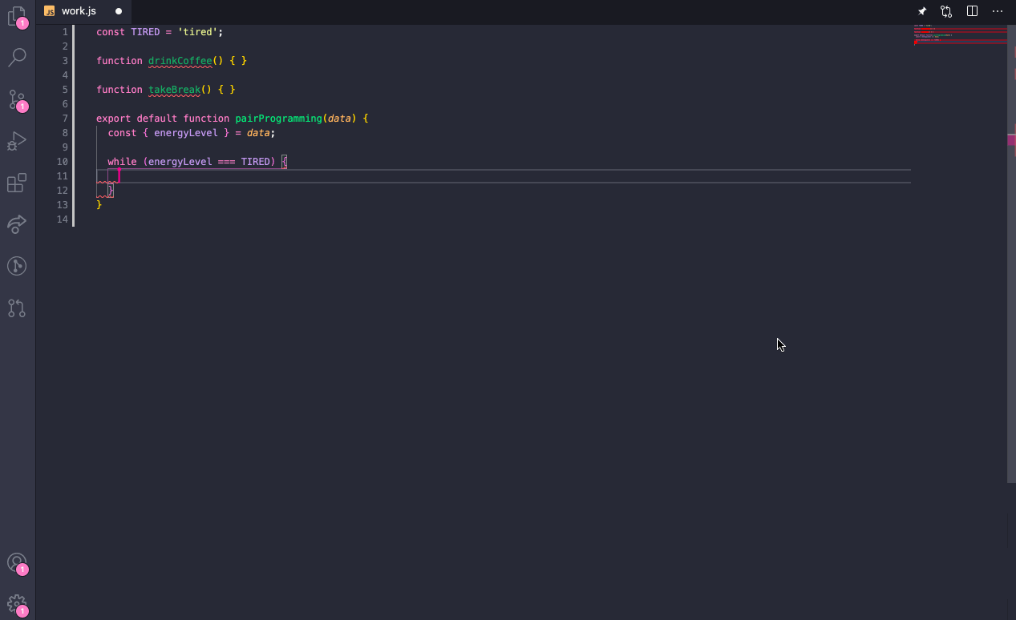Click the closing yellow brace on line 13

[99, 205]
